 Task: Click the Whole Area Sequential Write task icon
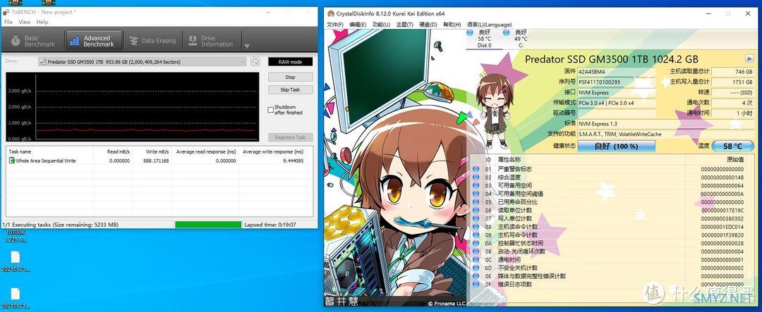tap(12, 161)
